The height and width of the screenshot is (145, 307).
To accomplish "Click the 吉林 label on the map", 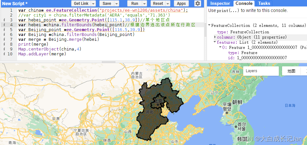I will click(x=235, y=72).
